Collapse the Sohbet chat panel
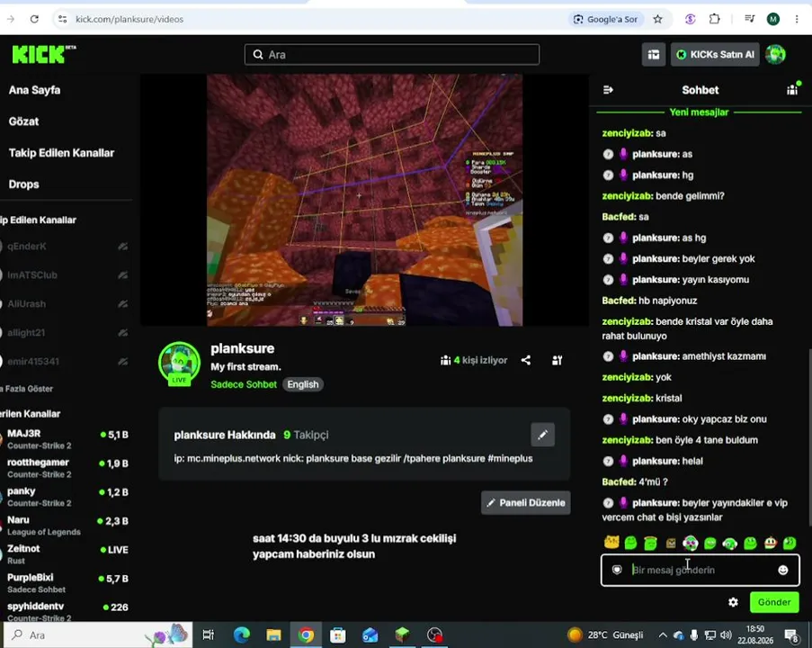 click(x=609, y=90)
